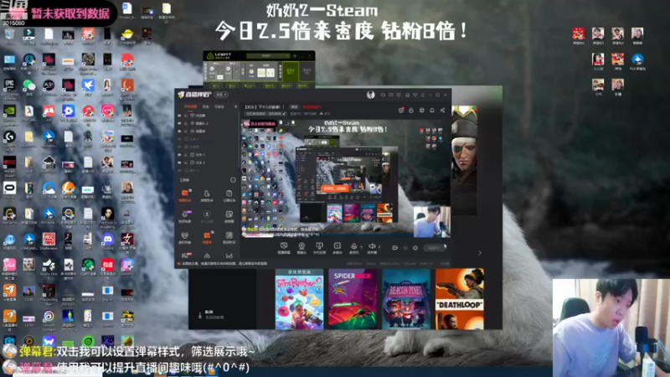
Task: Edit the stream title with the pencil icon
Action: [285, 114]
